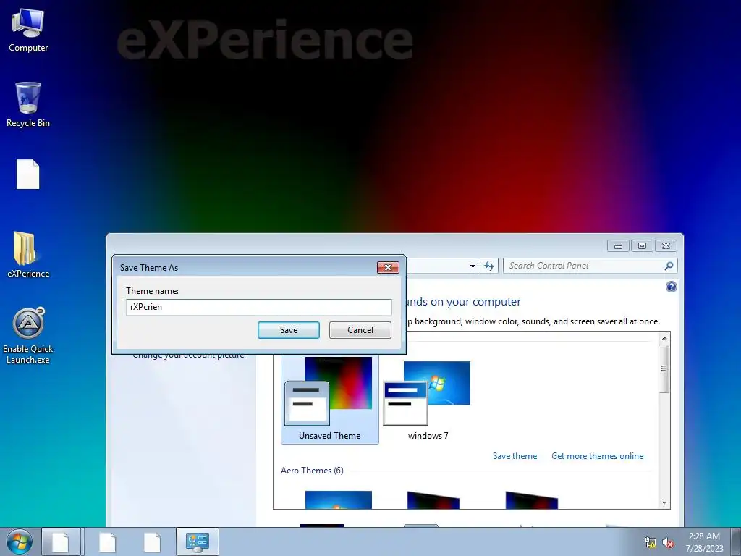The width and height of the screenshot is (741, 556).
Task: Open the address bar dropdown arrow
Action: 473,266
